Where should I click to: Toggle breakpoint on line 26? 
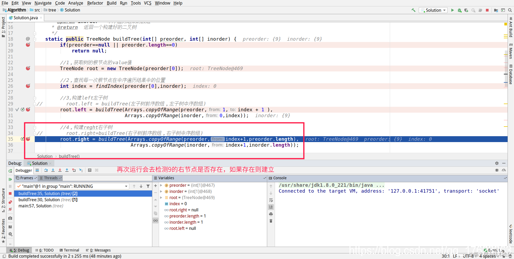[x=28, y=86]
